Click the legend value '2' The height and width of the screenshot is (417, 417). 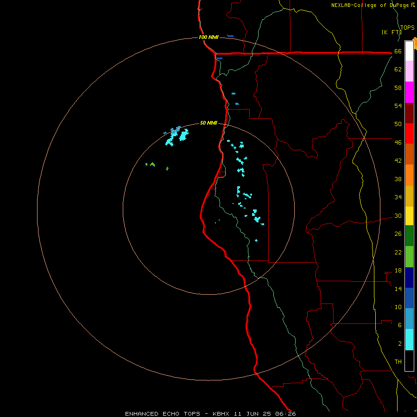tap(400, 344)
